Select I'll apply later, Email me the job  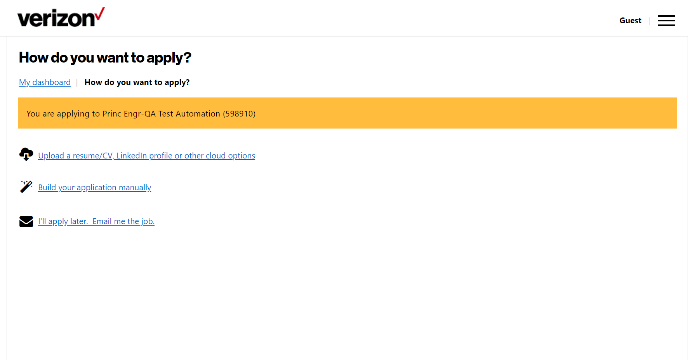click(96, 221)
